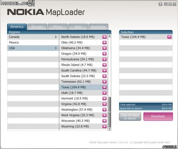
Task: Go to the Asia tab
Action: 78,27
